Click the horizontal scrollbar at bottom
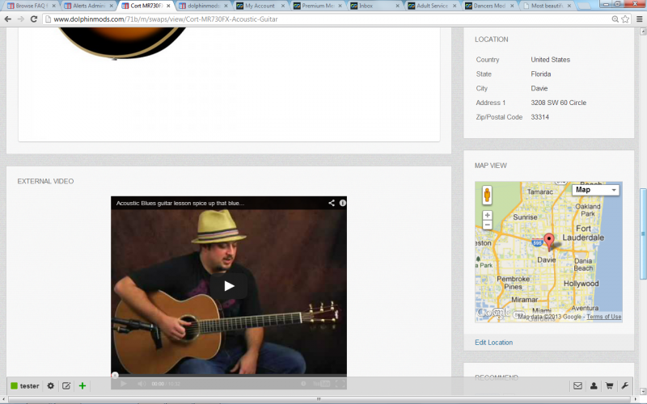647x404 pixels. (x=319, y=398)
